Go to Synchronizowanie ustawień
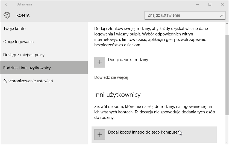 coord(44,81)
